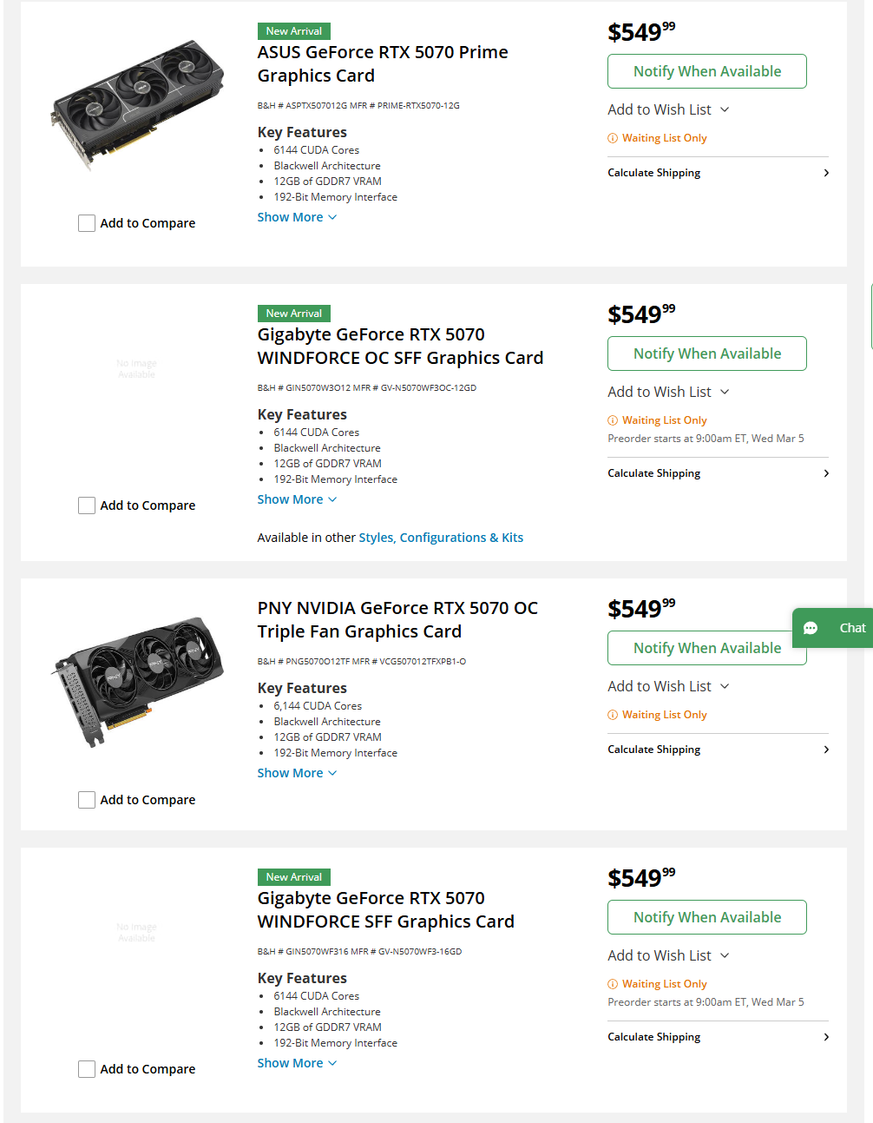Click info icon next to Gigabyte OC SFF waiting list

pos(613,419)
